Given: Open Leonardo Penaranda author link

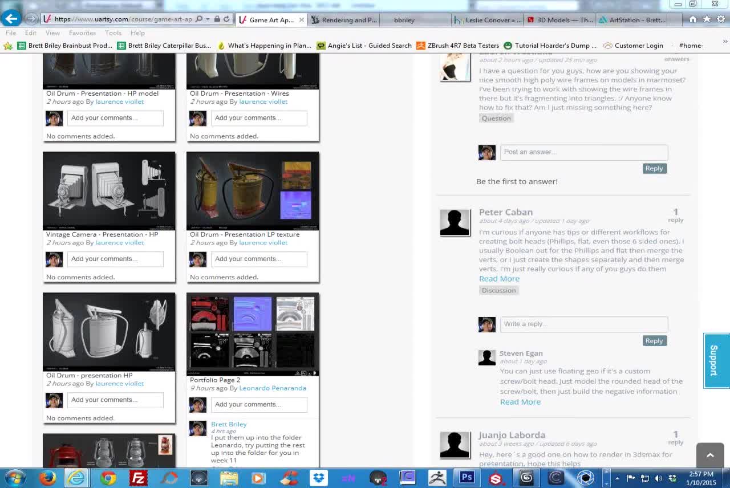Looking at the screenshot, I should pos(273,388).
